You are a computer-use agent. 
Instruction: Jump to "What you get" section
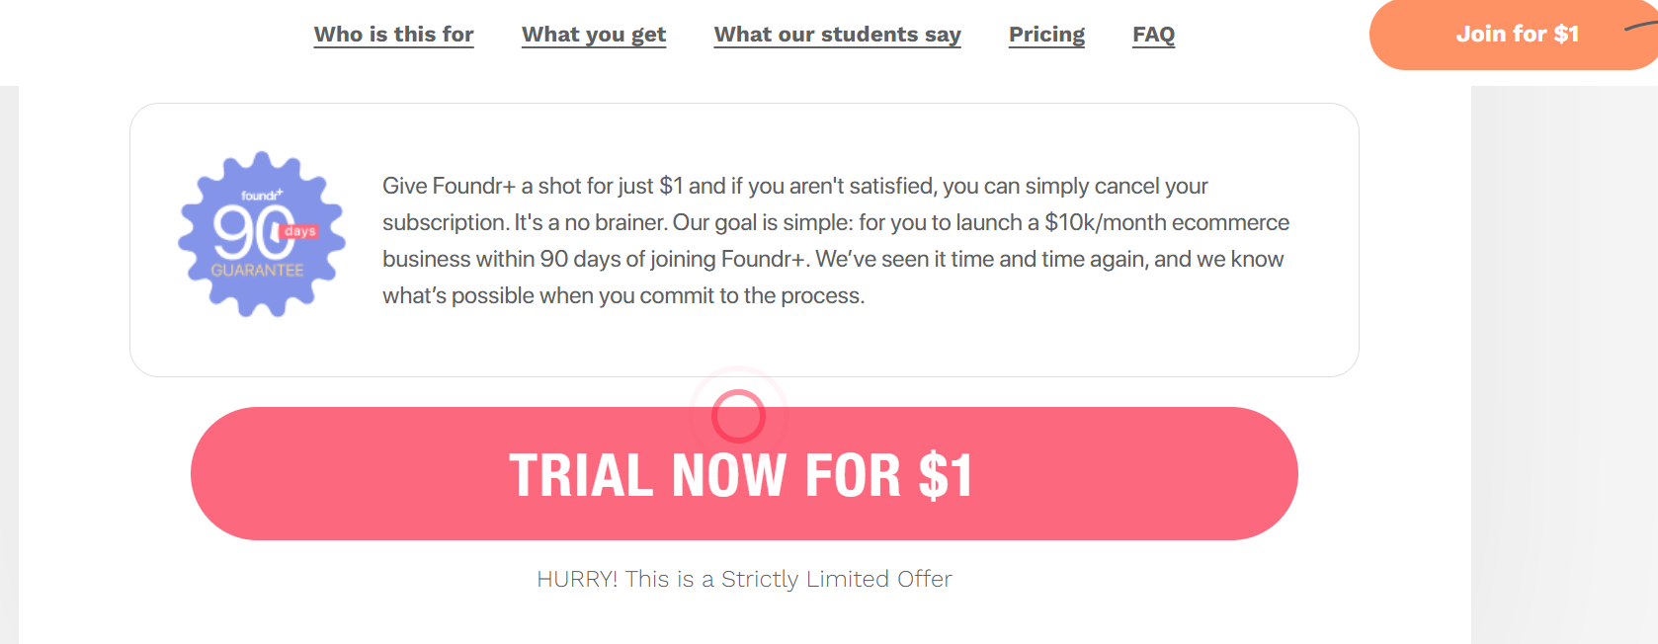click(594, 35)
